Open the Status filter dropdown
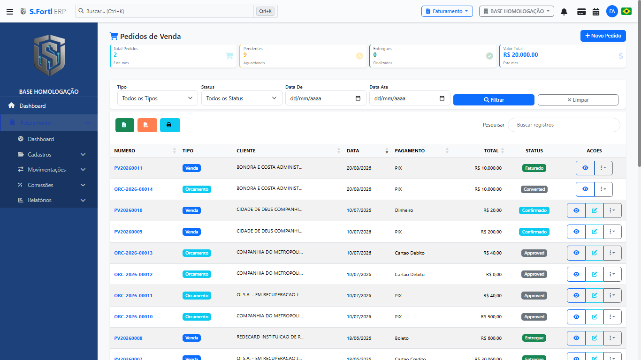This screenshot has width=641, height=360. 242,98
